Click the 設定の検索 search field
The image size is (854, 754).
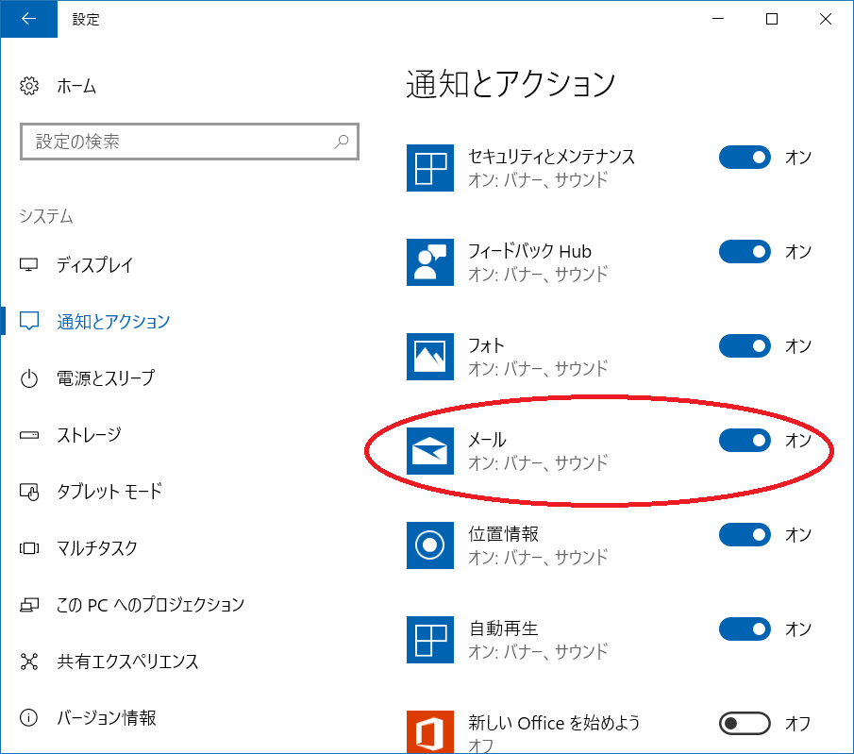tap(190, 142)
